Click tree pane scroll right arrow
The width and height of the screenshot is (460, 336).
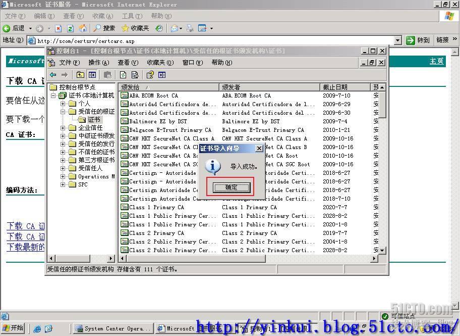(111, 259)
